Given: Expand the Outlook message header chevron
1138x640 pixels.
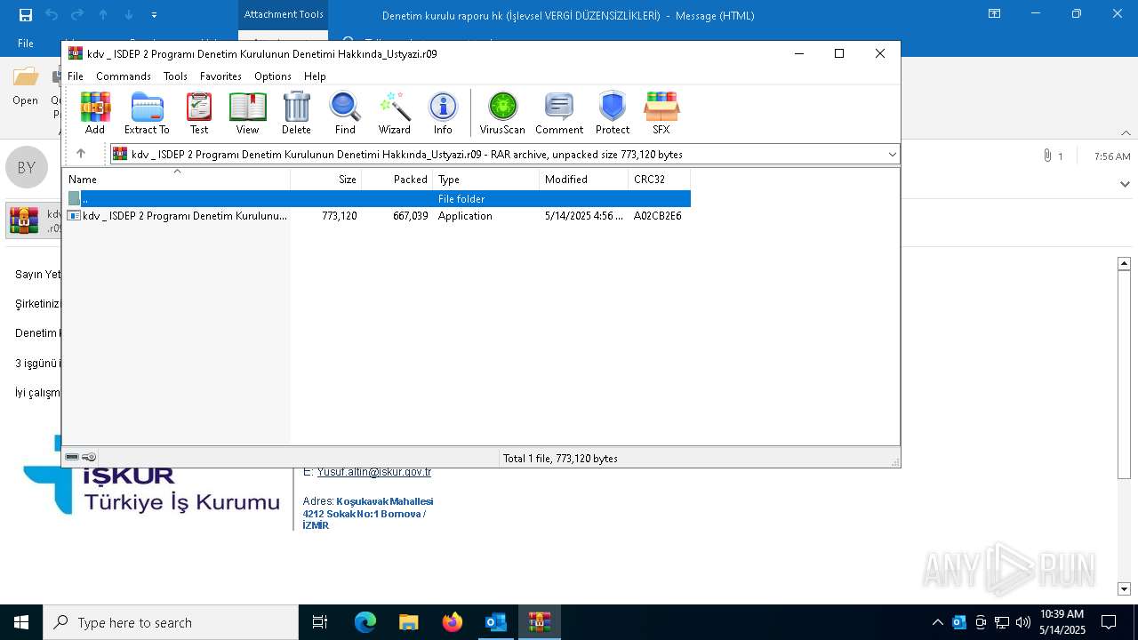Looking at the screenshot, I should pos(1125,184).
